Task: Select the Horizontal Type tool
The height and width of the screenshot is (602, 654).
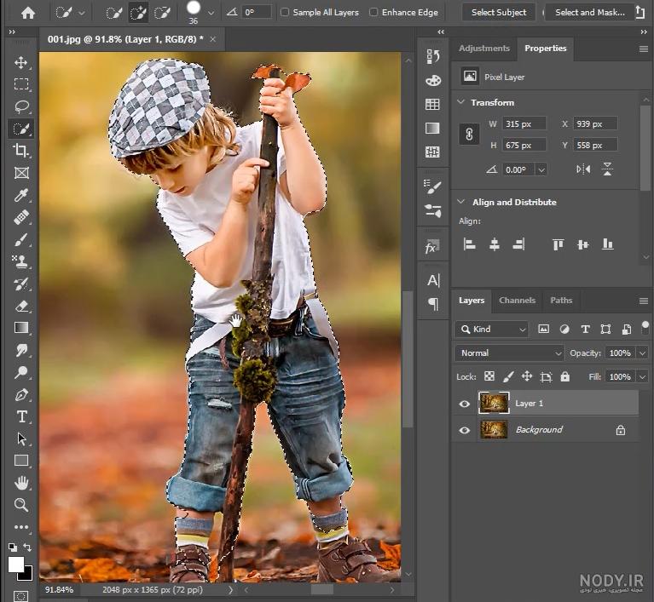Action: tap(21, 416)
